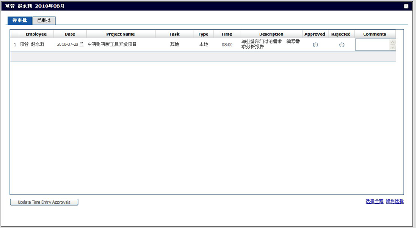This screenshot has width=416, height=228.
Task: Close the approval dialog window
Action: point(406,6)
